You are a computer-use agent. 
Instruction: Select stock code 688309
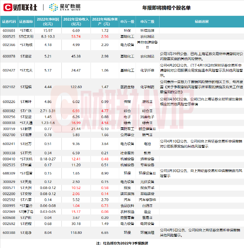coord(9,173)
